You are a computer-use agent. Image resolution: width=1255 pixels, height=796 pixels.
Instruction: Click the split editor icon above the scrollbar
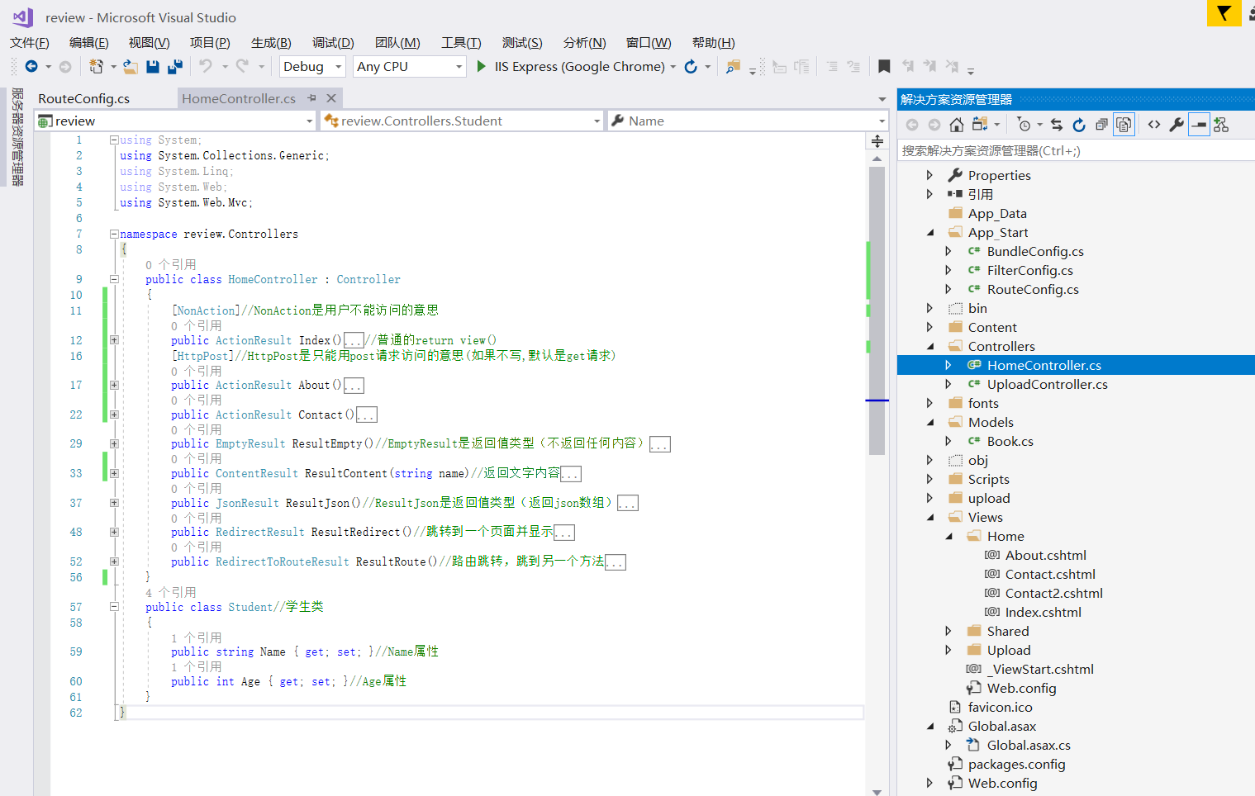coord(877,141)
